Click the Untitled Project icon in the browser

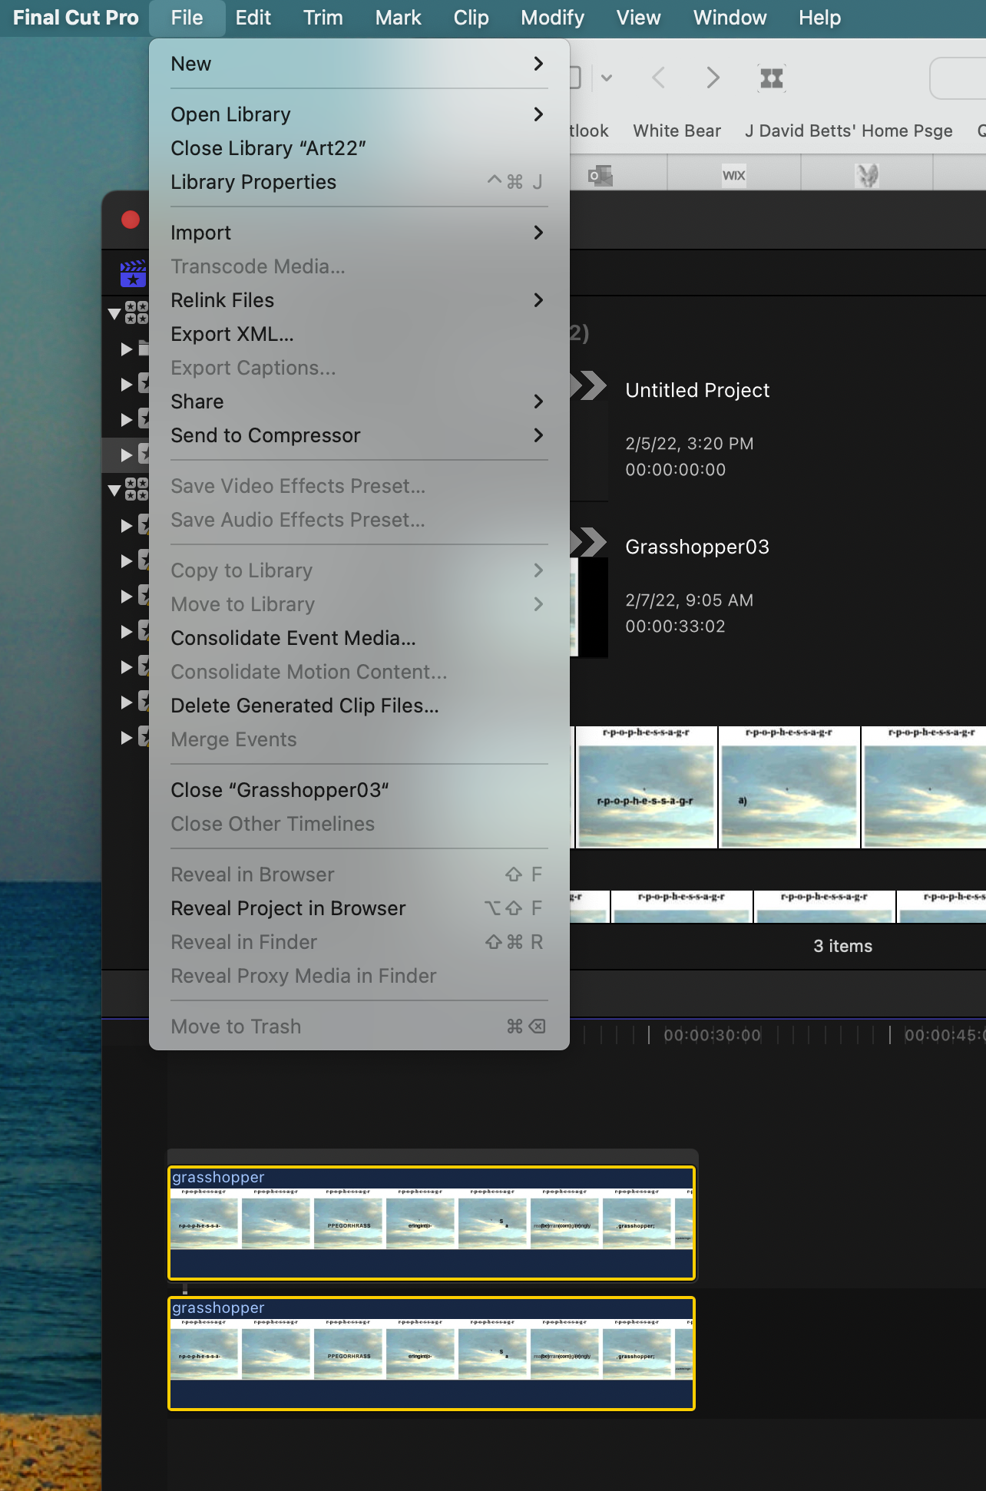click(x=591, y=386)
